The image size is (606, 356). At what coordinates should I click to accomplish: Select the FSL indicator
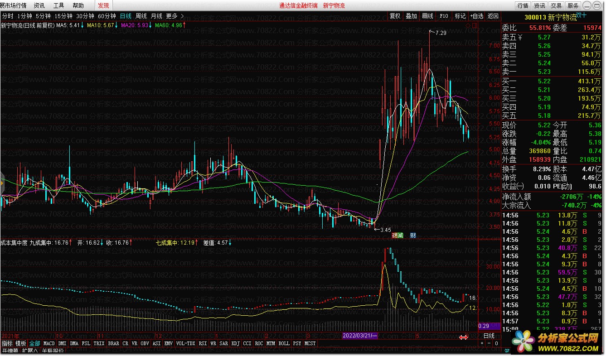[86, 344]
